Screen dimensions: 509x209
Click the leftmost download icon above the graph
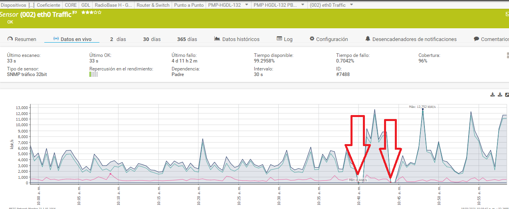click(x=493, y=94)
